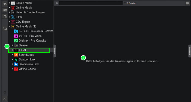The image size is (191, 102).
Task: Click the 'Bitte befolgen Sie die Anweisungen' message
Action: click(x=122, y=61)
